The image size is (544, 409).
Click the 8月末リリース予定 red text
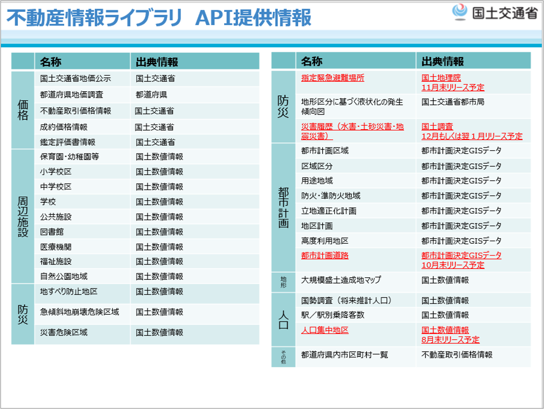click(x=450, y=339)
